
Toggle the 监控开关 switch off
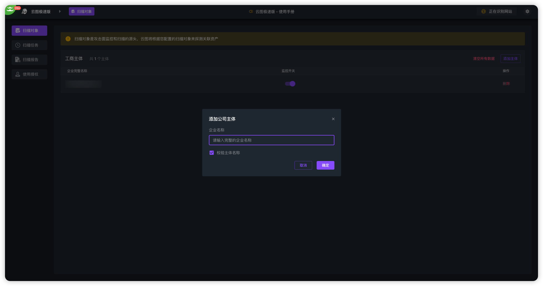(290, 84)
